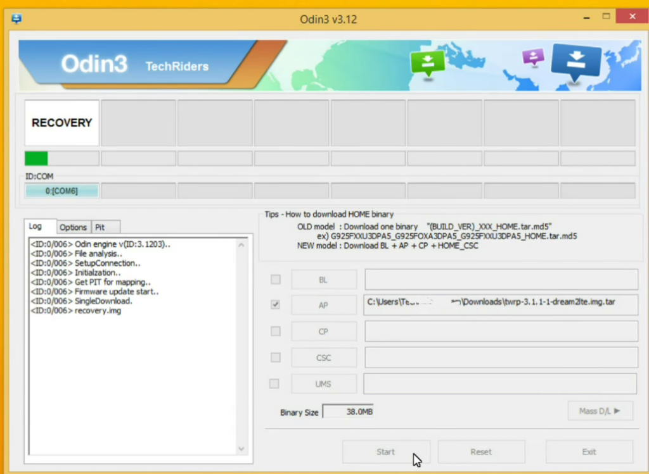Click the Start button
649x474 pixels.
pyautogui.click(x=386, y=452)
